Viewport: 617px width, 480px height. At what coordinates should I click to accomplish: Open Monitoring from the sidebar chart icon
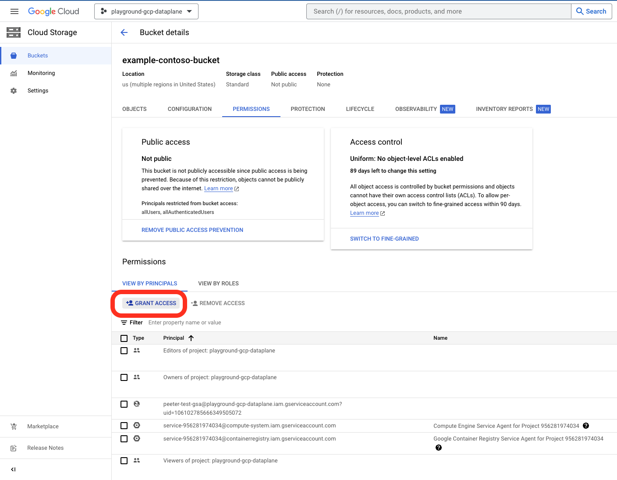(x=14, y=73)
